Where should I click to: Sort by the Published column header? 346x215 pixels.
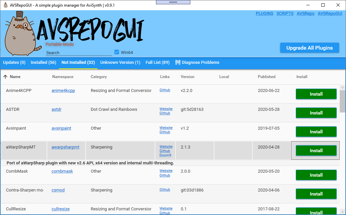point(267,77)
